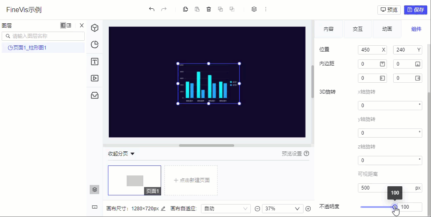
Task: Click the undo arrow icon
Action: 152,9
